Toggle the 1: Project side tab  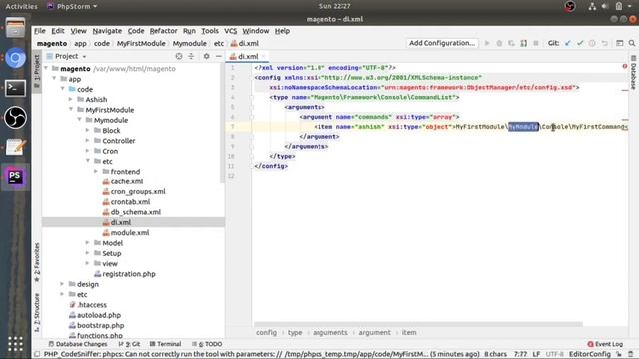[37, 71]
